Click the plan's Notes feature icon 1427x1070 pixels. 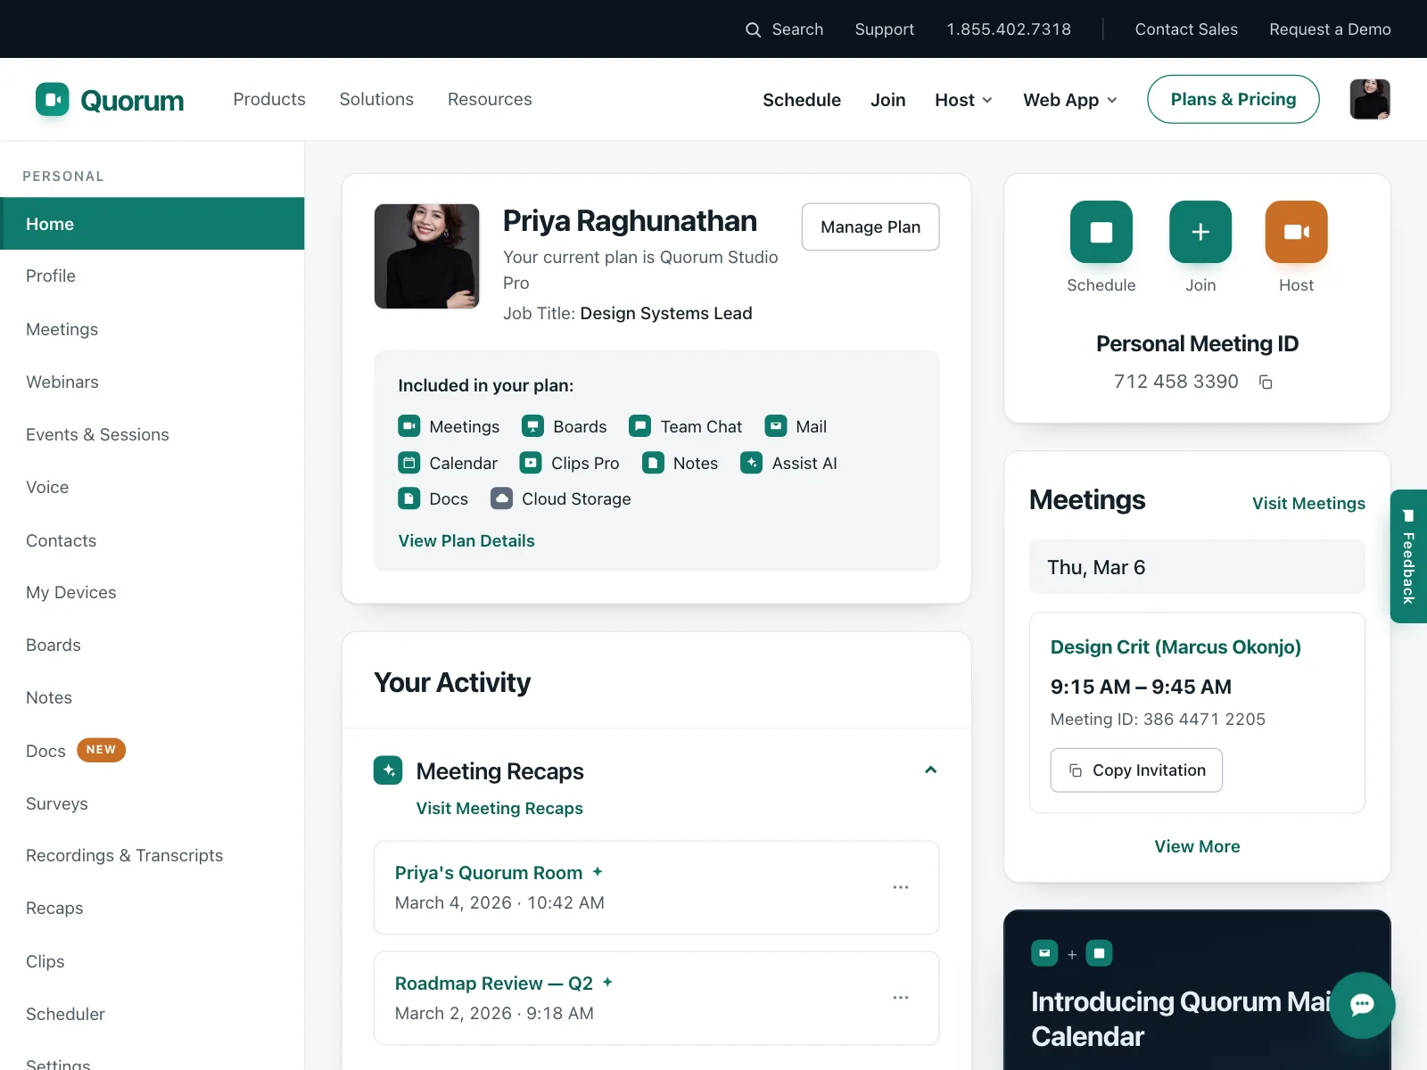[x=654, y=463]
